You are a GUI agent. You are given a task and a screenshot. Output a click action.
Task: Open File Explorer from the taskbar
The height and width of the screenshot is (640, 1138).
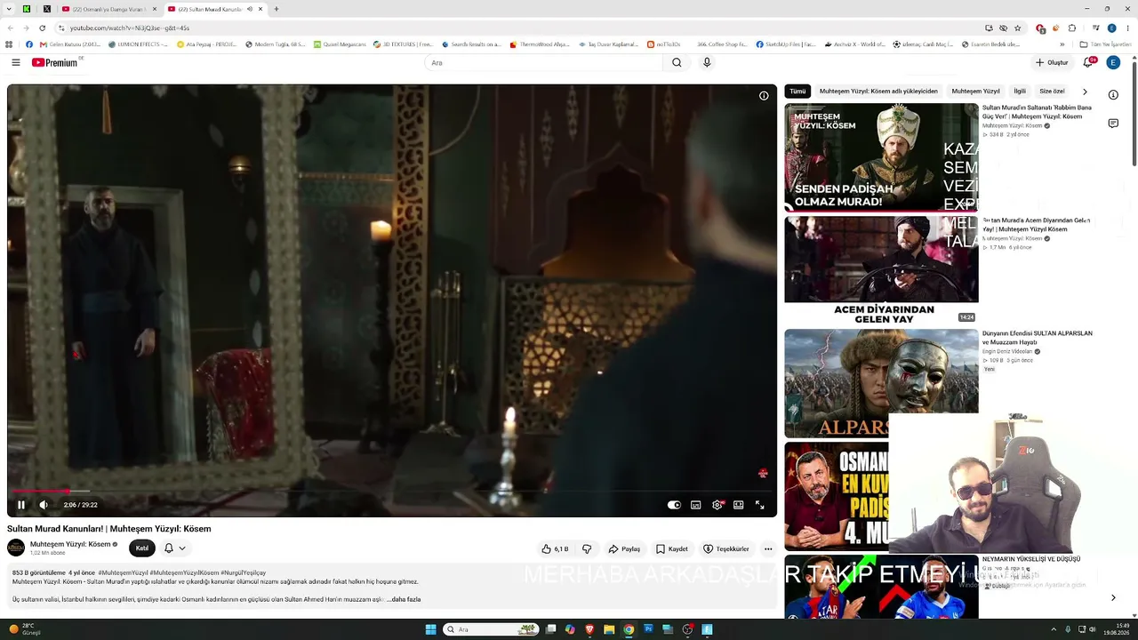click(x=609, y=629)
